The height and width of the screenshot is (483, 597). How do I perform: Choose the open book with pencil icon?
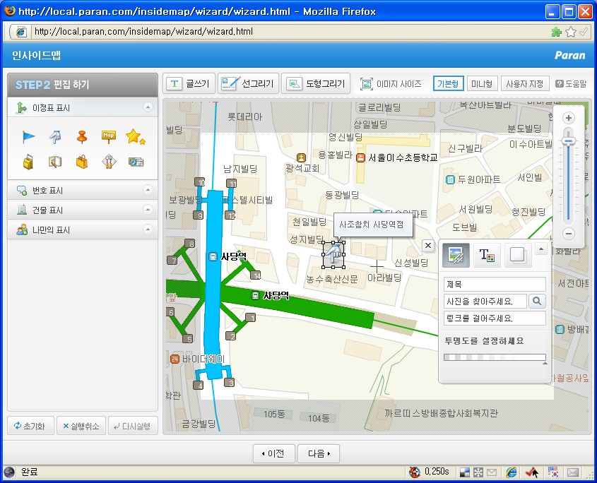56,162
